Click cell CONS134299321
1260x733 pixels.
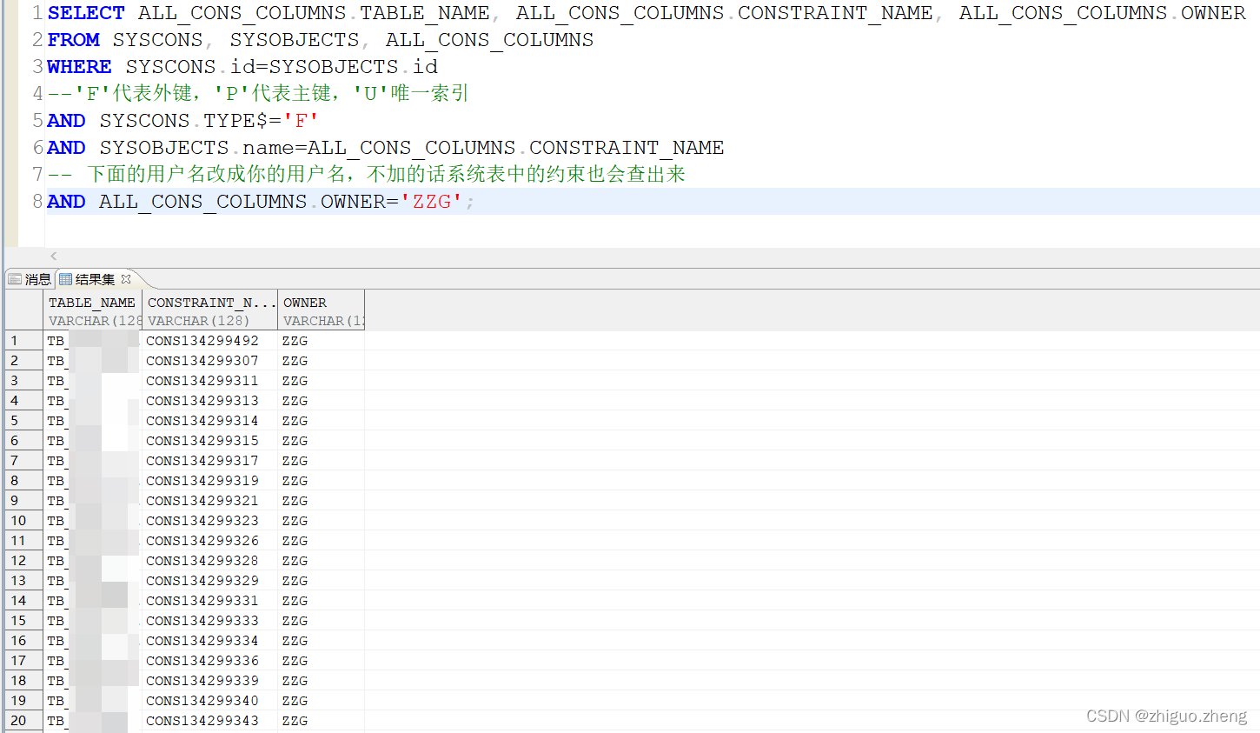209,501
